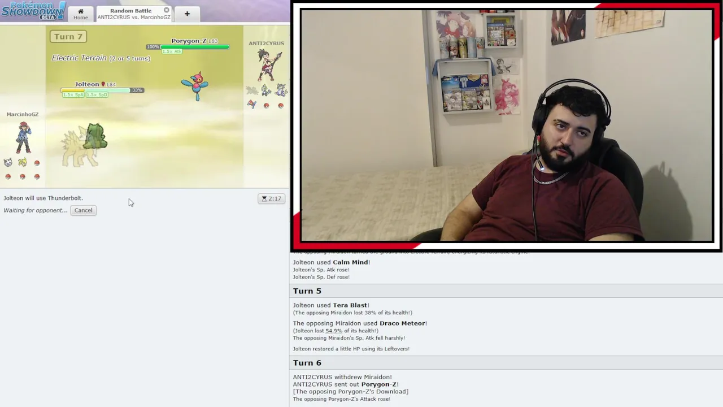Click Jolteon icon in MarcinhoGZ's team

[22, 163]
